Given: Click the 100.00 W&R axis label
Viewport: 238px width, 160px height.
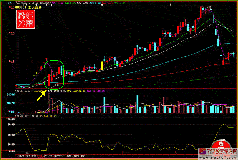Looking at the screenshot, I should point(10,119).
